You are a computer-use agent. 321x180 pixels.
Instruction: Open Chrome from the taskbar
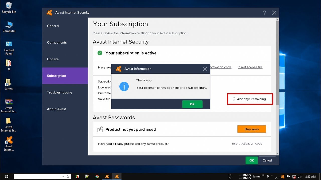tap(97, 176)
